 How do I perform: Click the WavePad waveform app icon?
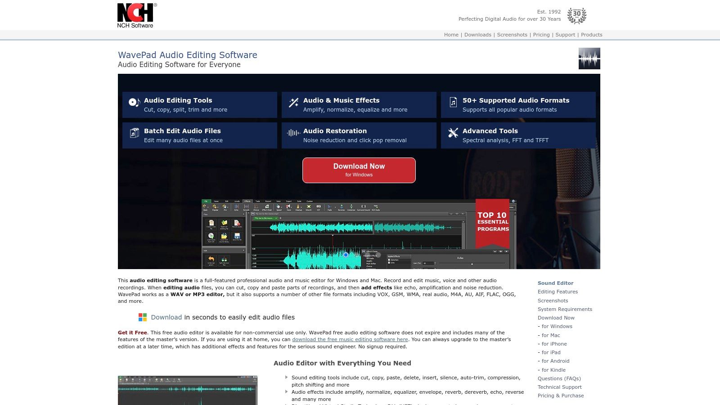pyautogui.click(x=589, y=58)
